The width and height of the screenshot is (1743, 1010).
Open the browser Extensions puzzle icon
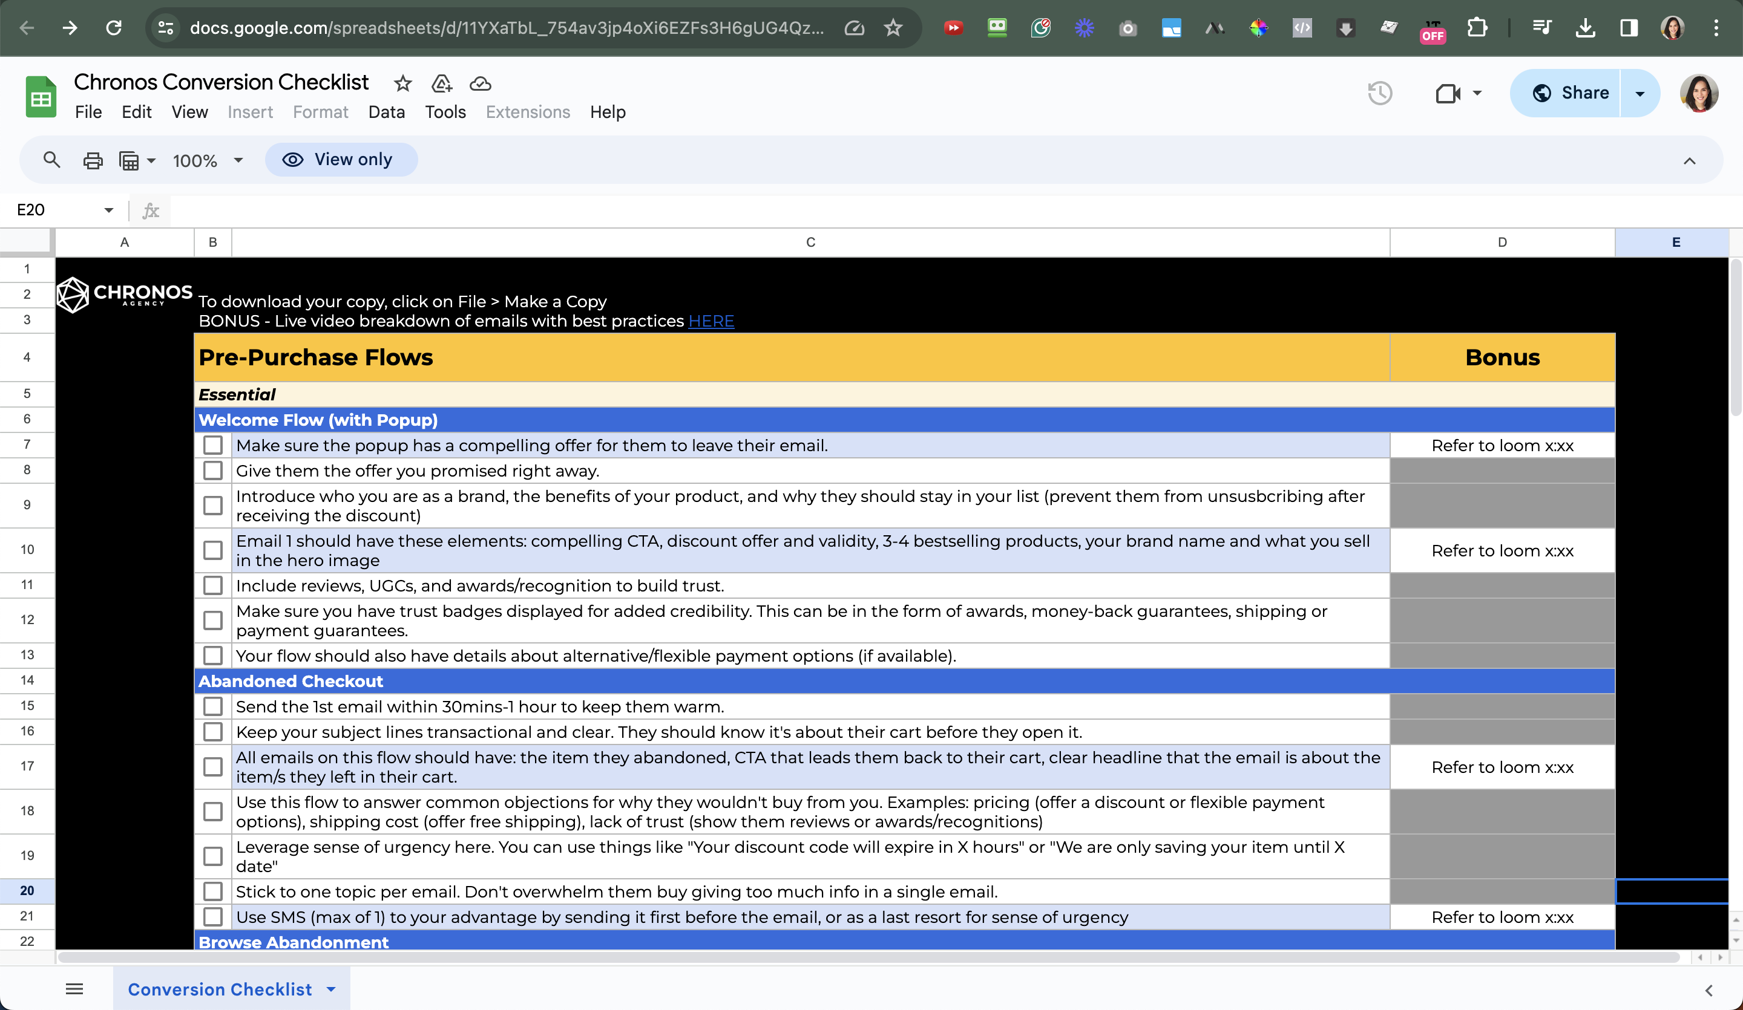(1477, 28)
